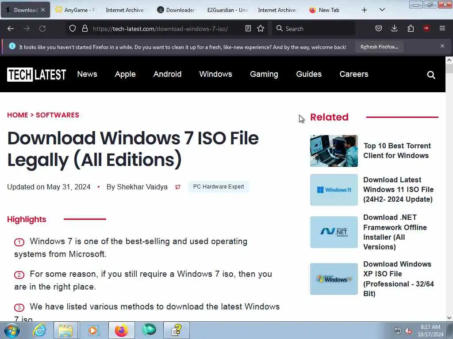Screen dimensions: 453x339
Task: Toggle reader view icon in address bar
Action: point(248,28)
